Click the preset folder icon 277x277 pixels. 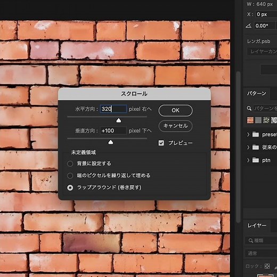tap(256, 134)
